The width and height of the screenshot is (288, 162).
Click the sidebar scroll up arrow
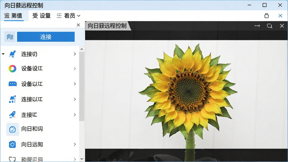pos(82,49)
